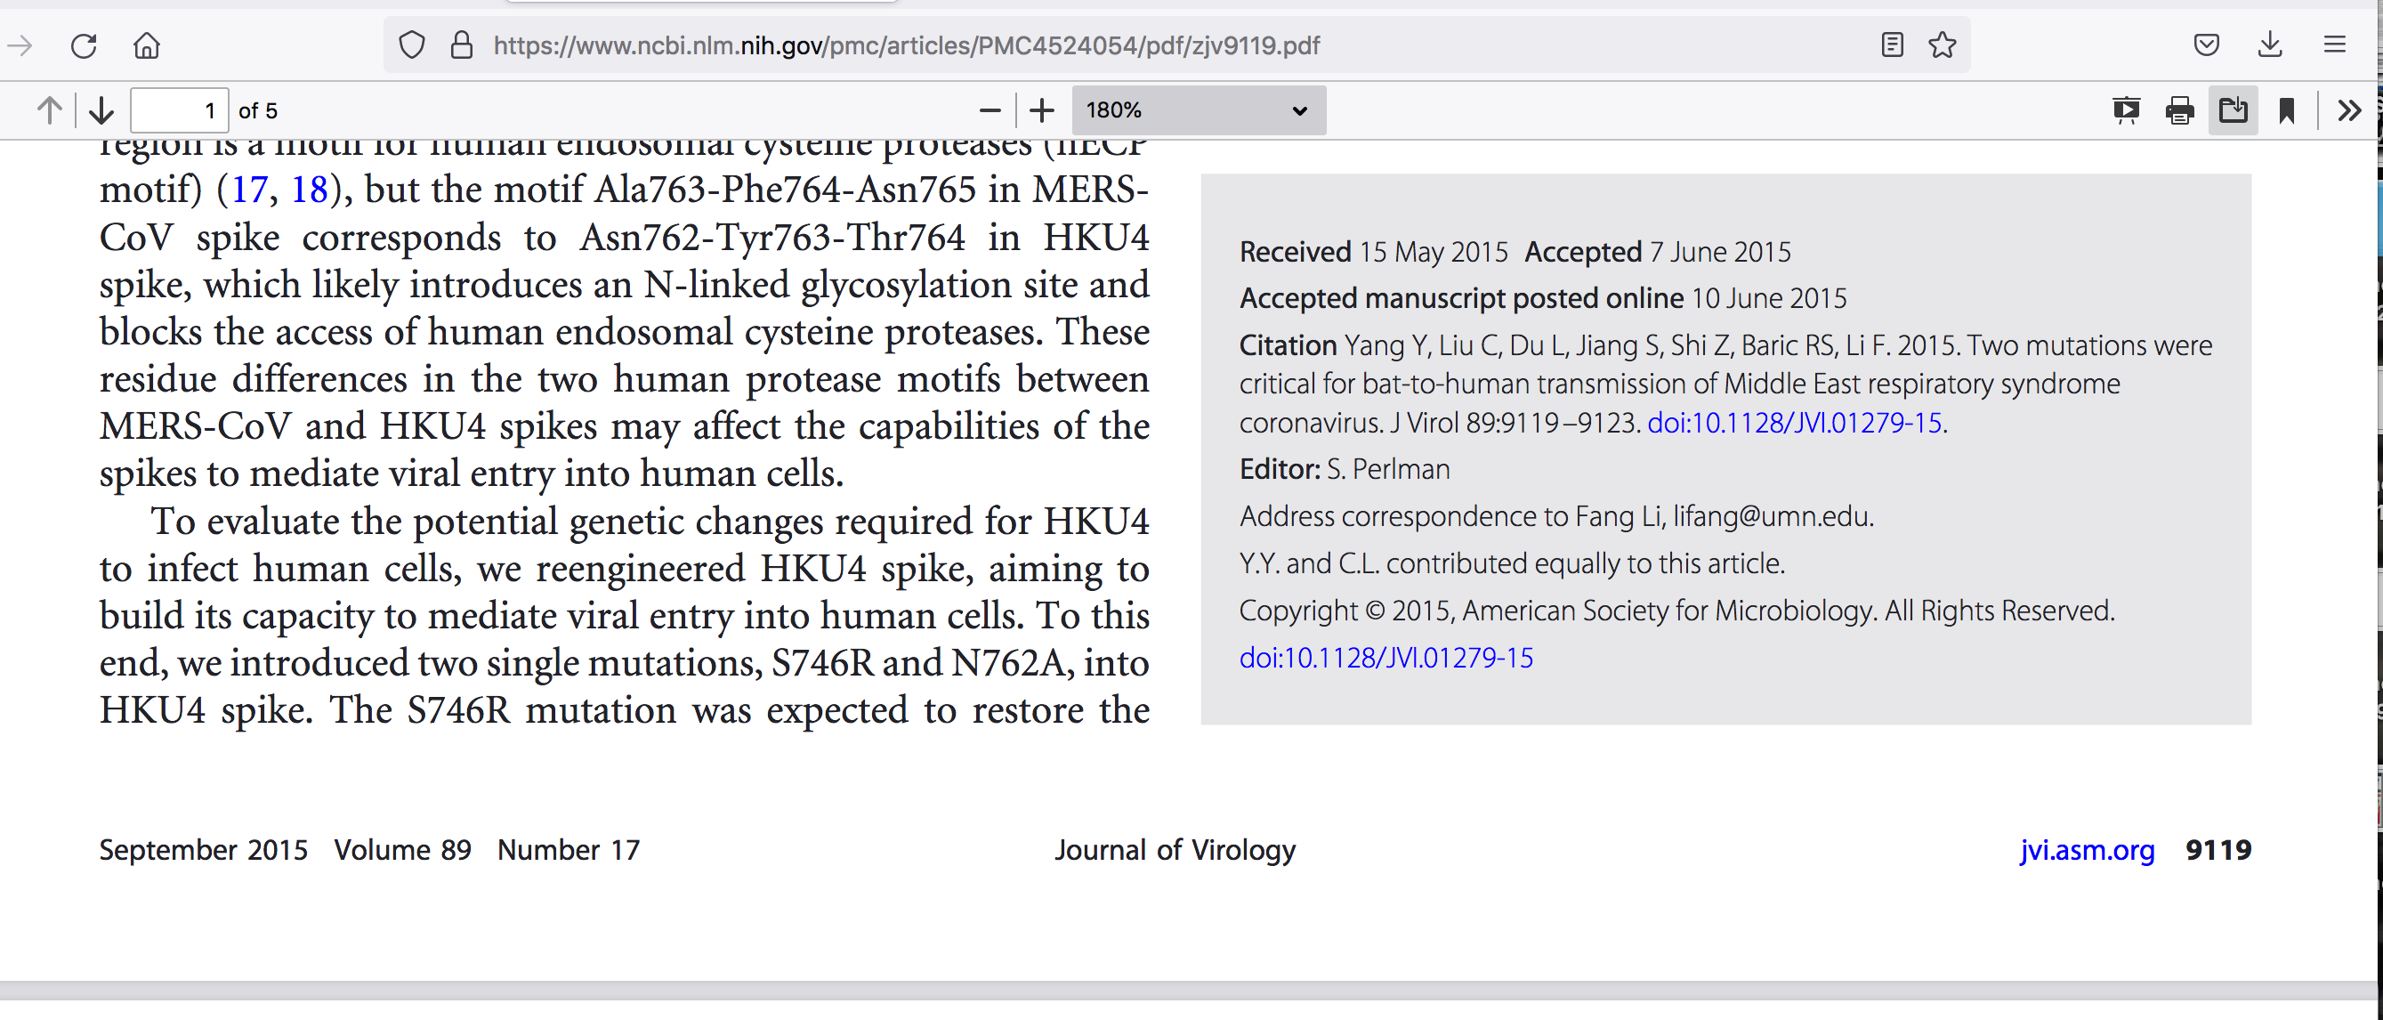Go to the browser home page

147,45
